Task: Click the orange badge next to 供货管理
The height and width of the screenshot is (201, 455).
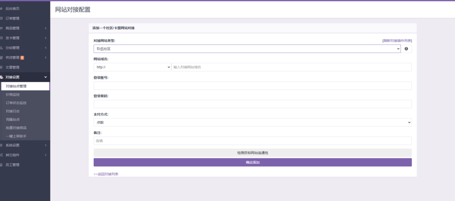Action: [x=22, y=58]
